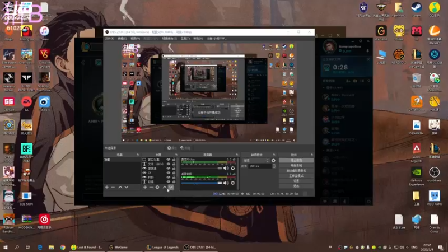The height and width of the screenshot is (252, 448).
Task: Move the selected source up
Action: (x=165, y=188)
